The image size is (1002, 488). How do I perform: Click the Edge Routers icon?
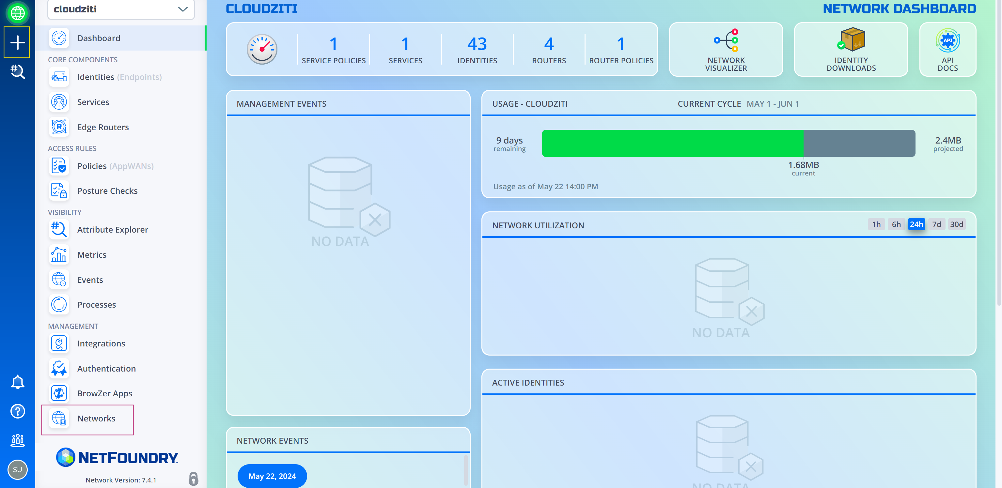point(59,127)
